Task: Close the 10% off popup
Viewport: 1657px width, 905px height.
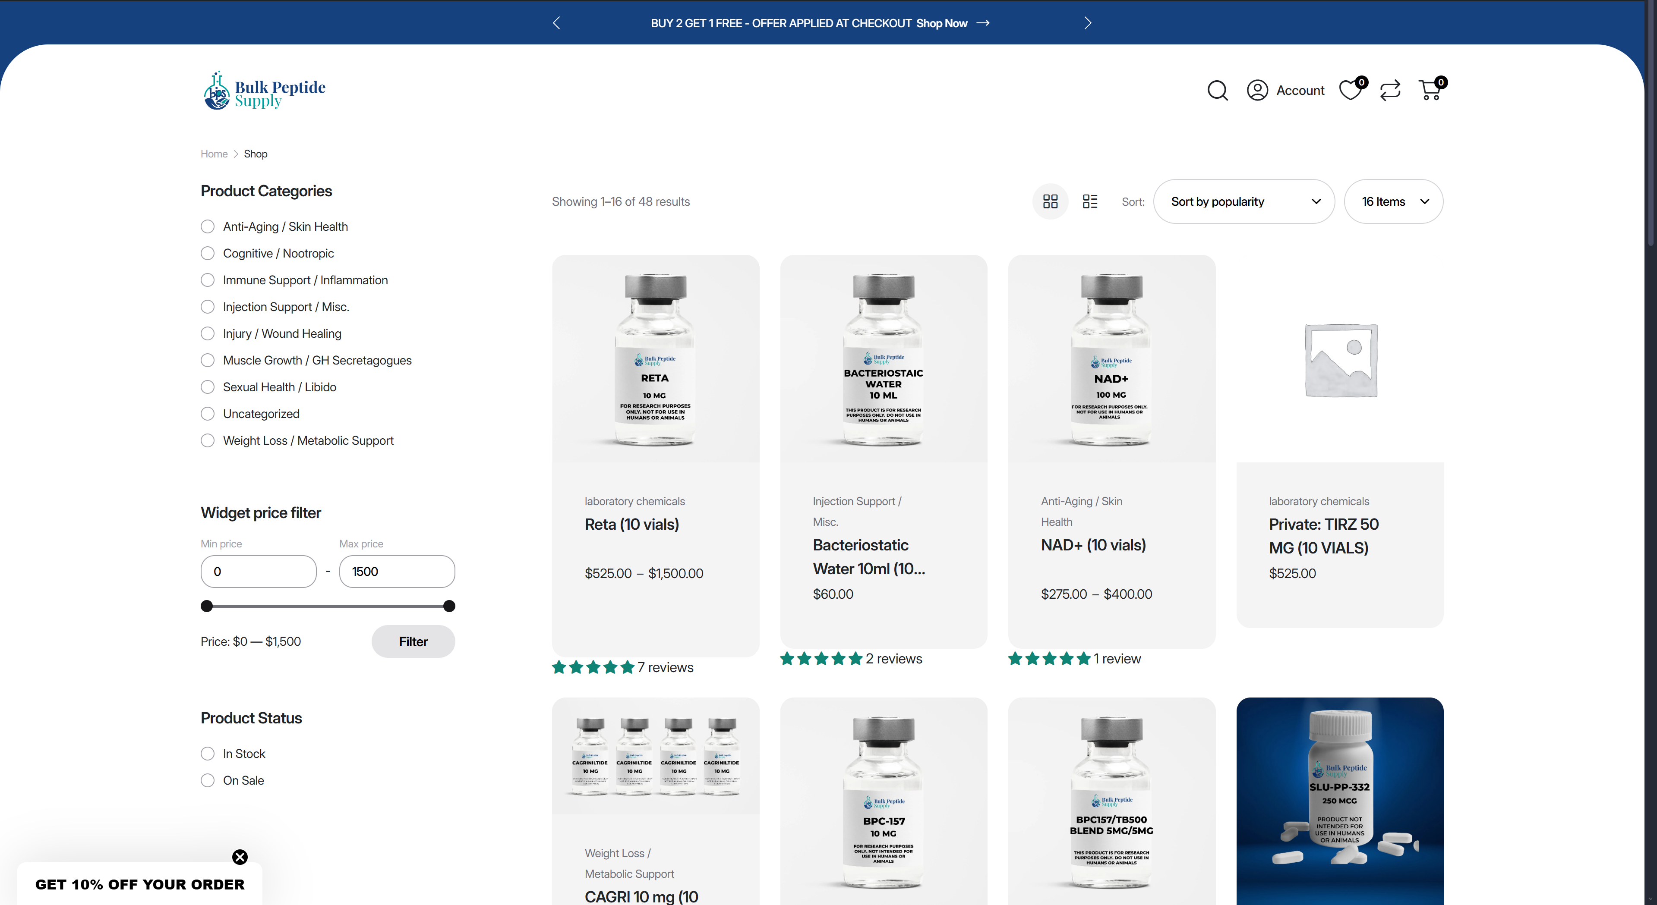Action: tap(240, 857)
